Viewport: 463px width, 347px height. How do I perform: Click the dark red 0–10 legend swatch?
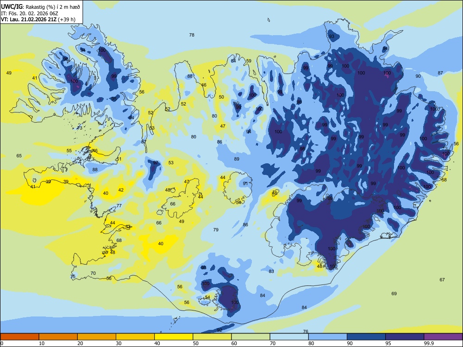[x=19, y=337]
